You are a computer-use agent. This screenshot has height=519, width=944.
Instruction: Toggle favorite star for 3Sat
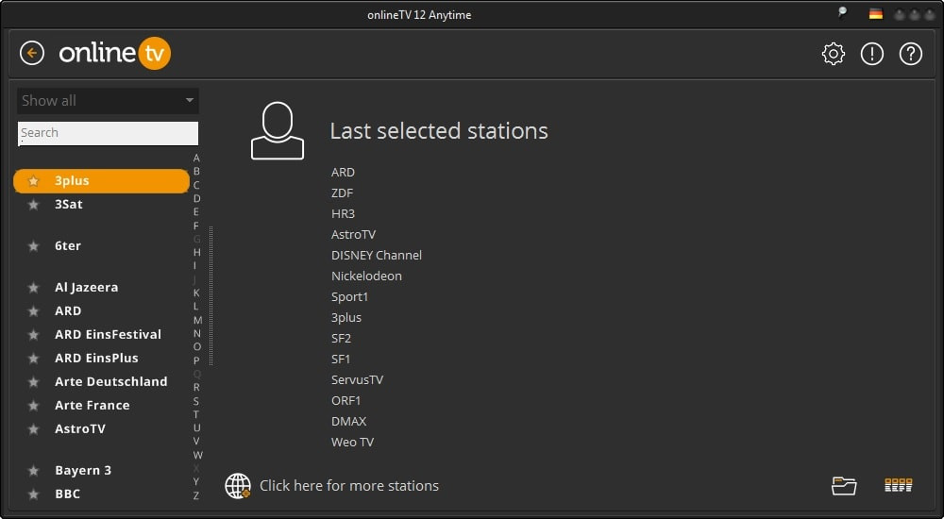pyautogui.click(x=34, y=205)
